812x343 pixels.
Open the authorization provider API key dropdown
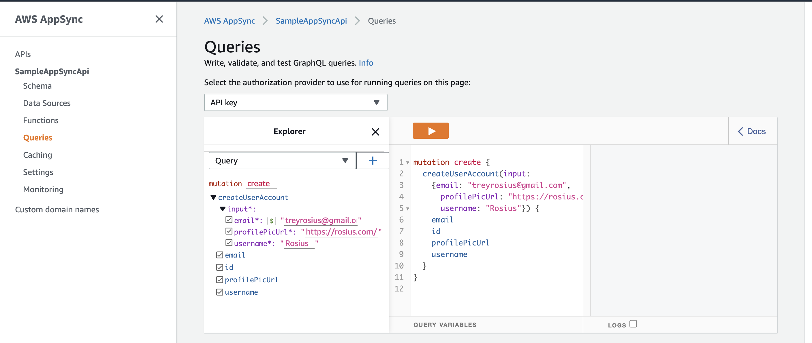[295, 102]
